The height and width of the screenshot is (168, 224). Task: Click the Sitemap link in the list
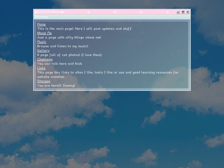(44, 81)
